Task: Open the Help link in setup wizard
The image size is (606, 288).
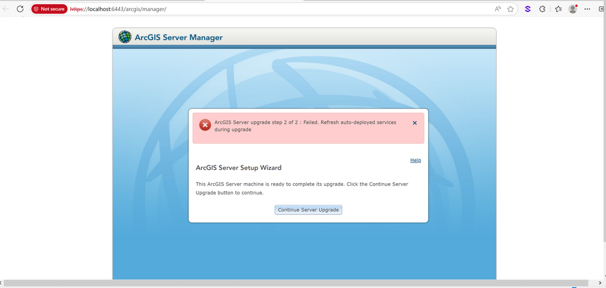Action: point(416,160)
